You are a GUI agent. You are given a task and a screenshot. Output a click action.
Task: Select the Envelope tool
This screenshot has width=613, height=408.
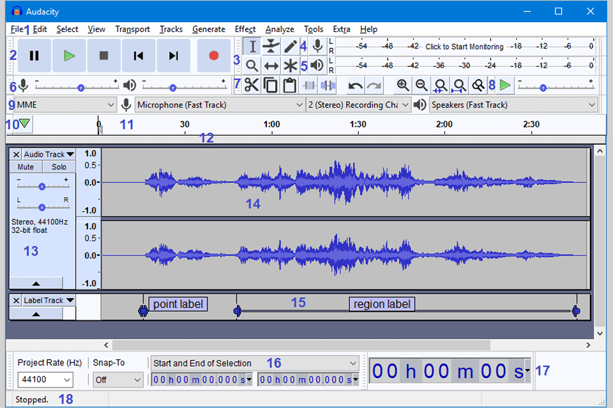(x=271, y=47)
